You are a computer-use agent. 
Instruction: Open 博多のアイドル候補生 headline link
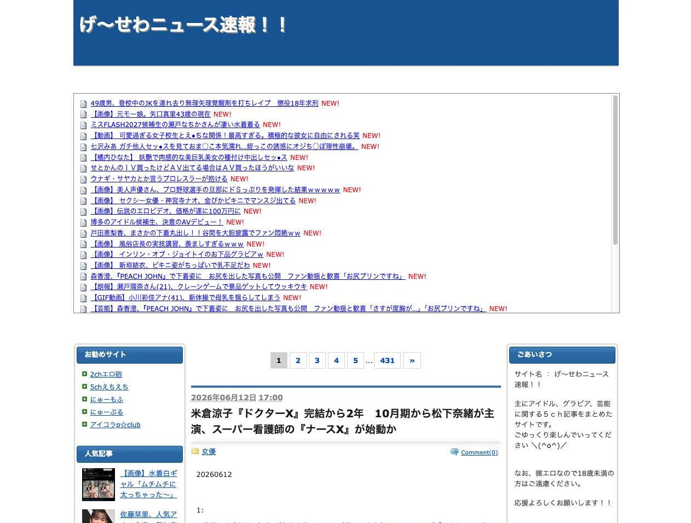coord(157,222)
